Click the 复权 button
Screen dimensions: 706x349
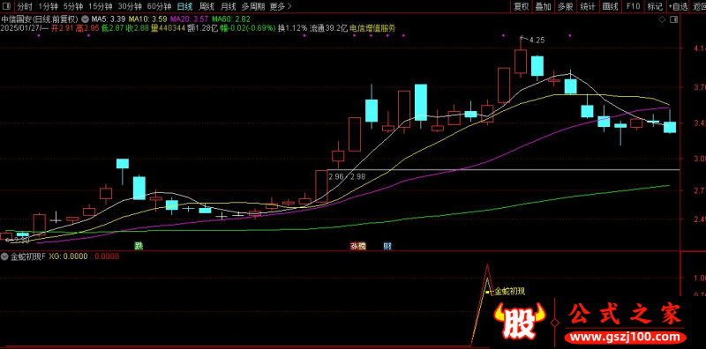(x=521, y=7)
